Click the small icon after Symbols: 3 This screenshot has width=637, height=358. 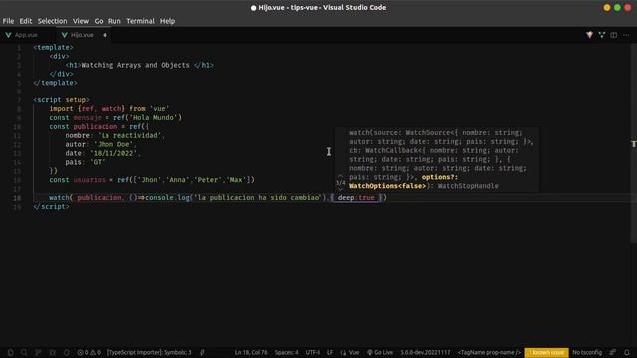click(202, 352)
